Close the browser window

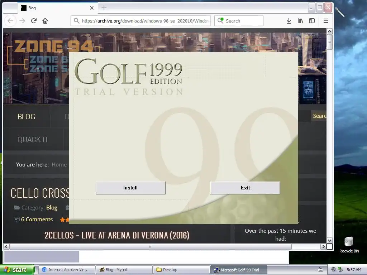pos(328,8)
